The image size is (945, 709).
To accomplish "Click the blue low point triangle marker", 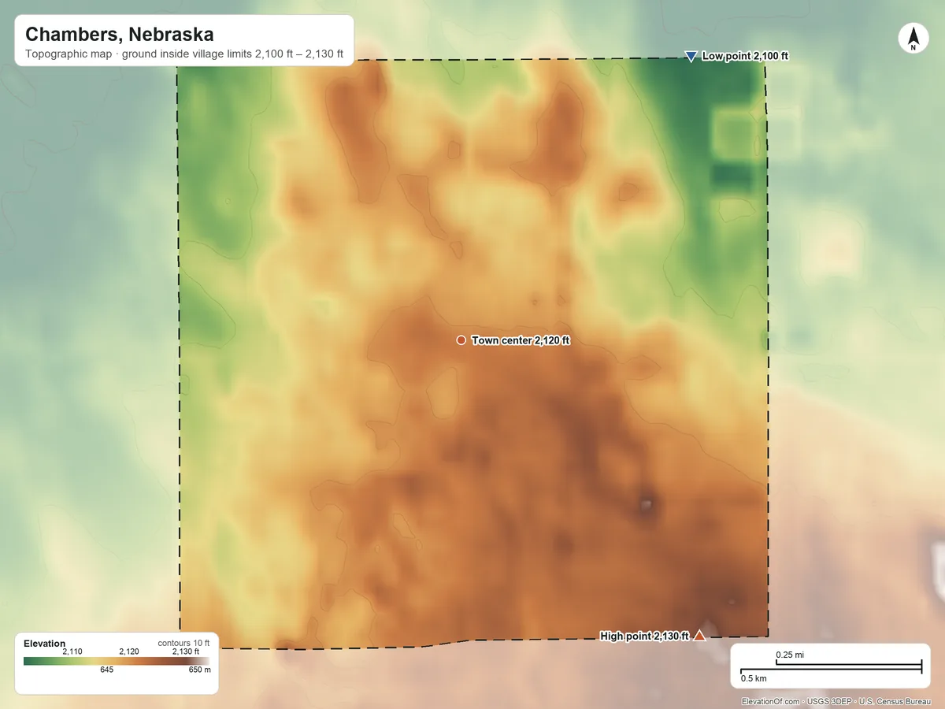I will click(x=691, y=56).
